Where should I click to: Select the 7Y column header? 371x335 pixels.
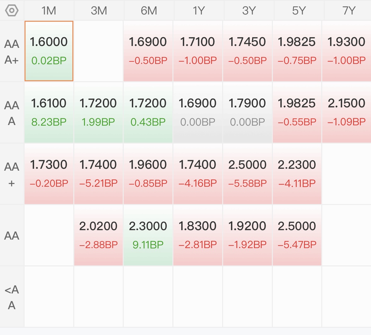point(348,11)
